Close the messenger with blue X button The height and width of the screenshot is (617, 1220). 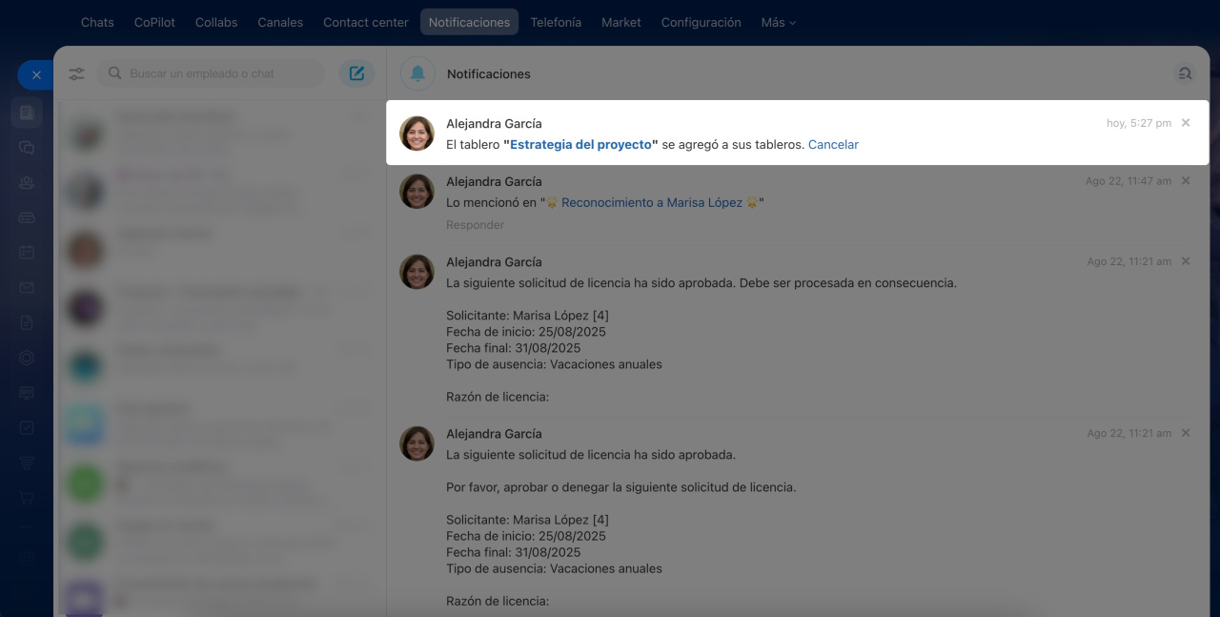36,74
